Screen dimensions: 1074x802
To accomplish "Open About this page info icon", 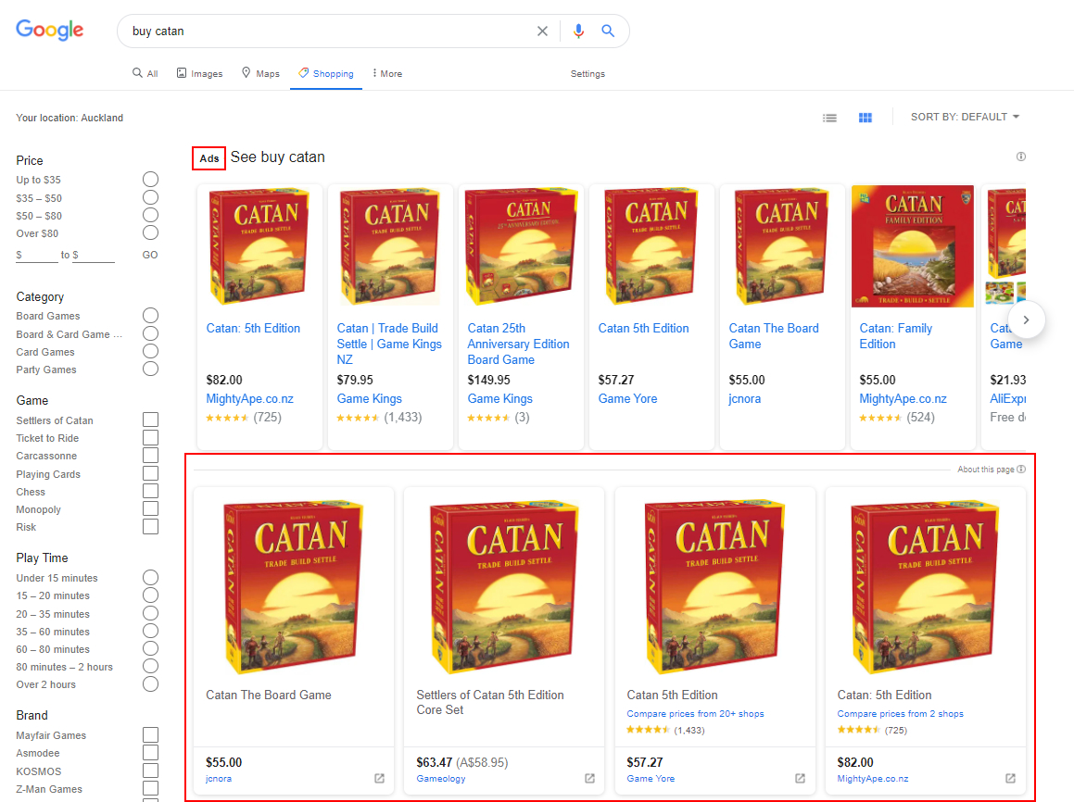I will pyautogui.click(x=1021, y=470).
